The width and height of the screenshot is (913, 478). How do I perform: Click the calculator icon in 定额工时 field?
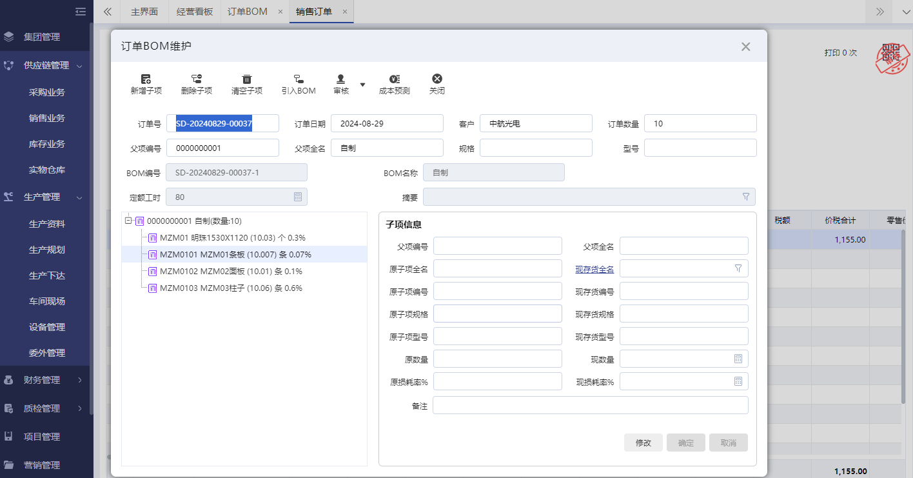298,197
